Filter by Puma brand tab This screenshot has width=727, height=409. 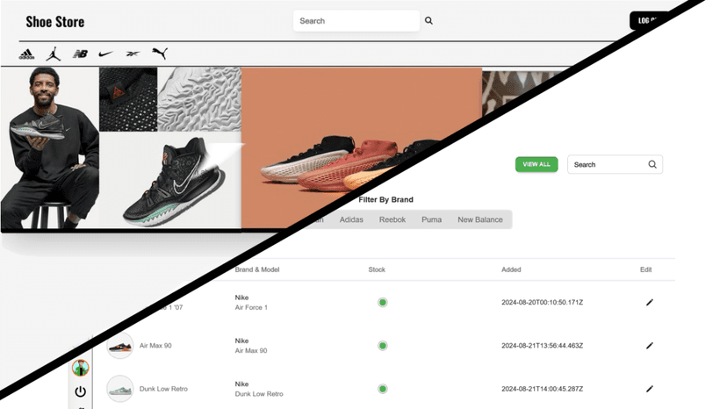431,219
